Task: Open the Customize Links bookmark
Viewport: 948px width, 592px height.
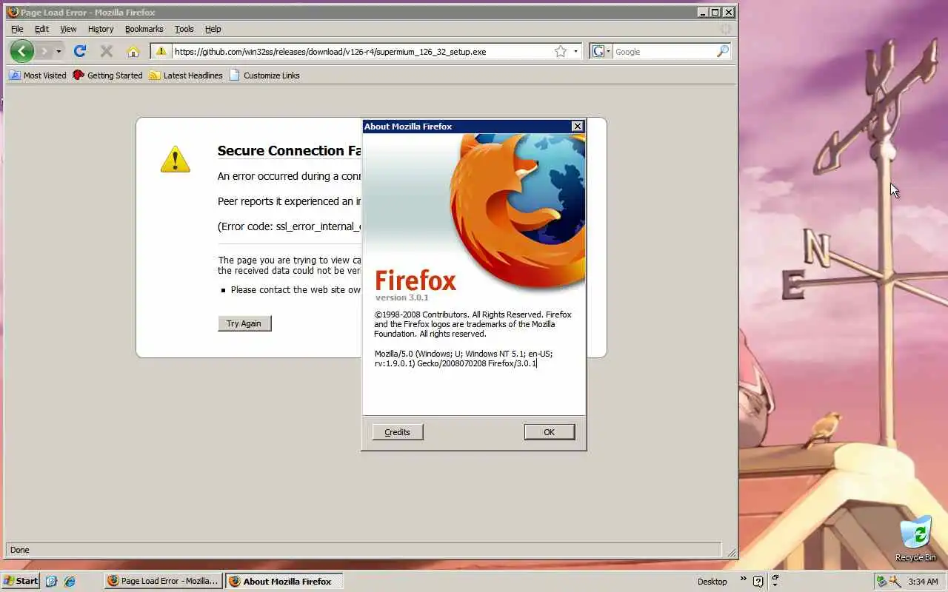Action: 264,75
